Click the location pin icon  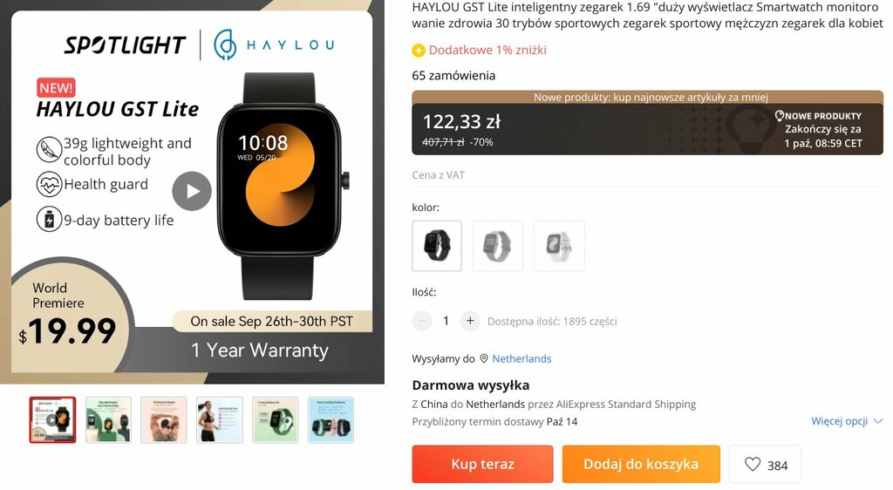coord(483,358)
